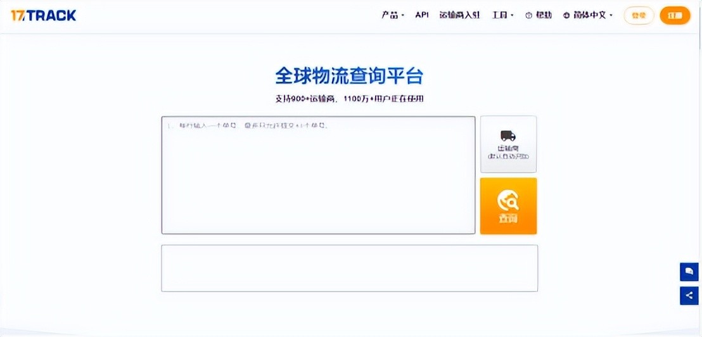The height and width of the screenshot is (337, 702).
Task: Go to the 运输商入驻 page
Action: (461, 16)
